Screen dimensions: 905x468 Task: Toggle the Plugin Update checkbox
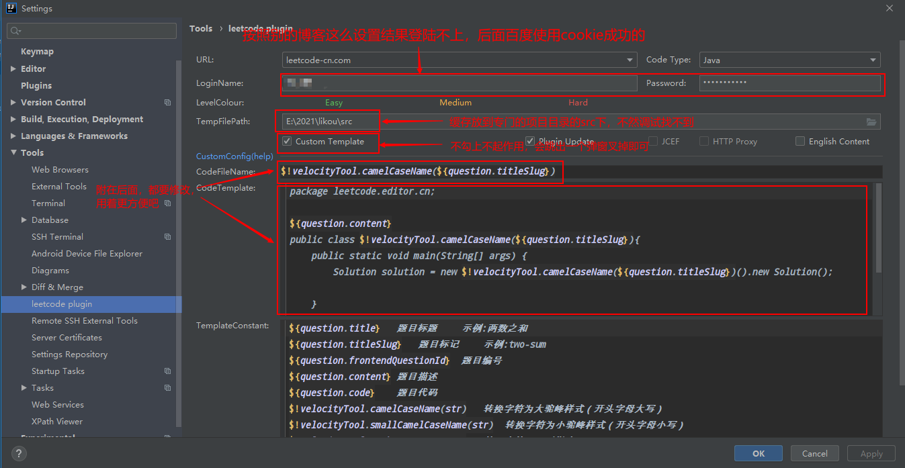(530, 141)
